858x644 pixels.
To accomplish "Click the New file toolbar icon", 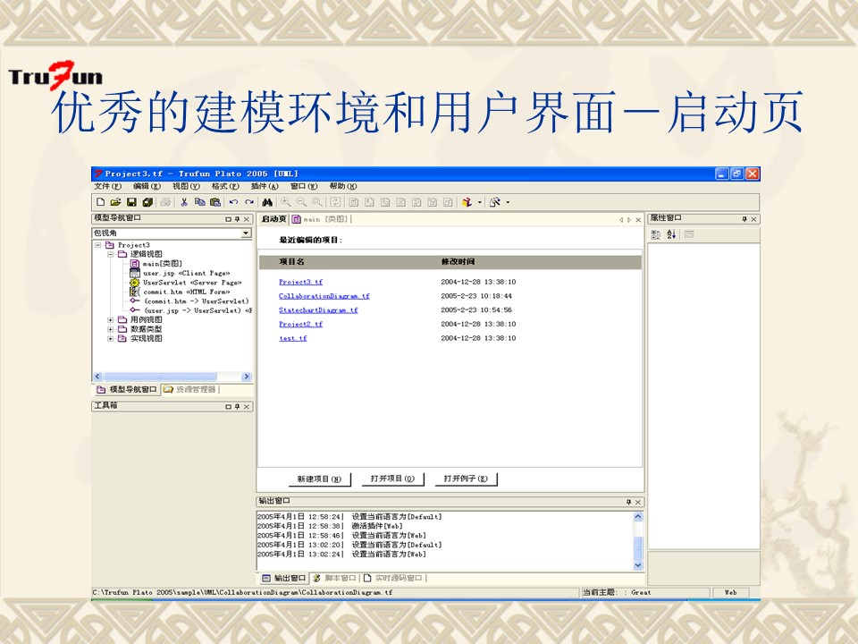I will point(100,202).
